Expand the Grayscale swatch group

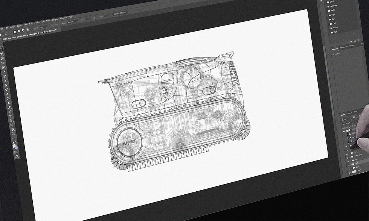[326, 7]
